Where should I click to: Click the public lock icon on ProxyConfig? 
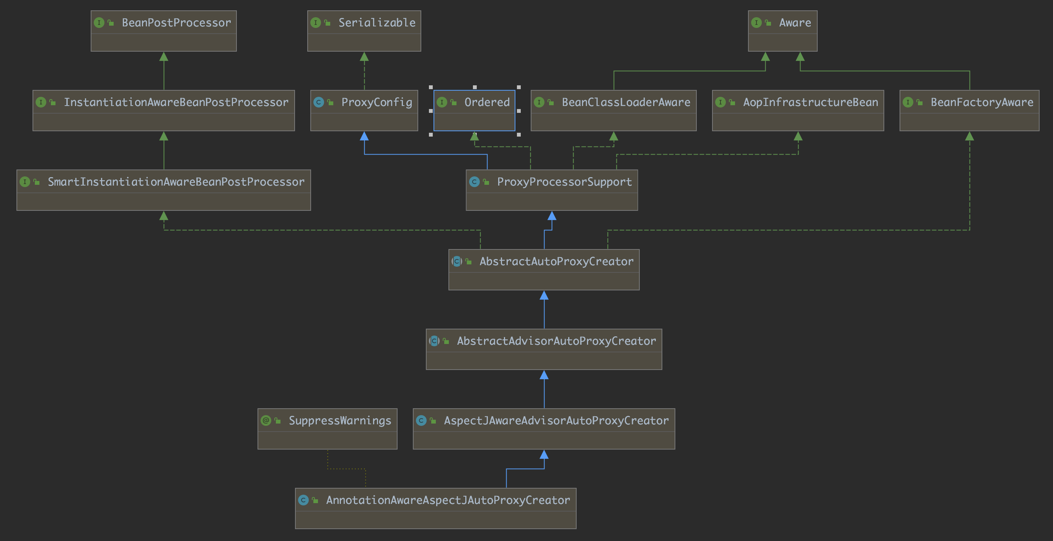330,103
